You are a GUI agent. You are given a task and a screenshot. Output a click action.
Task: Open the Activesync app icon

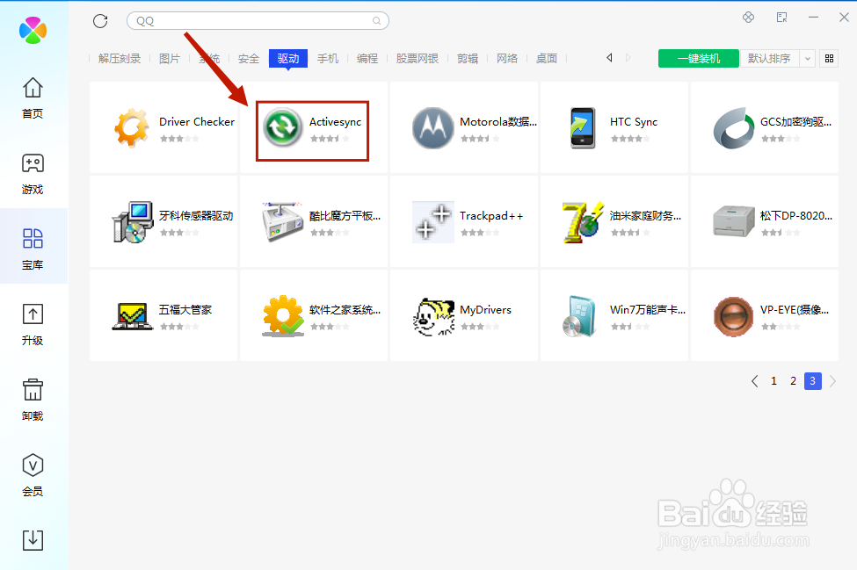[282, 127]
